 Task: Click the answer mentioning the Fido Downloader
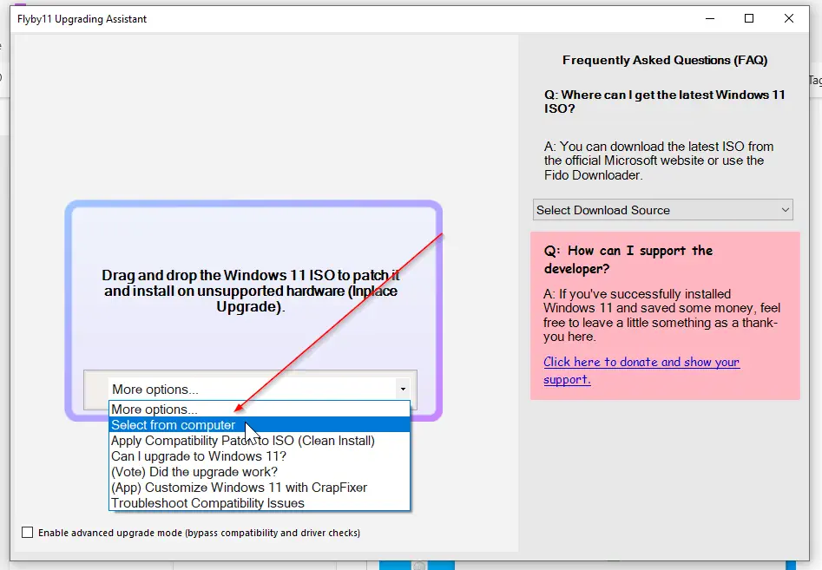point(659,161)
